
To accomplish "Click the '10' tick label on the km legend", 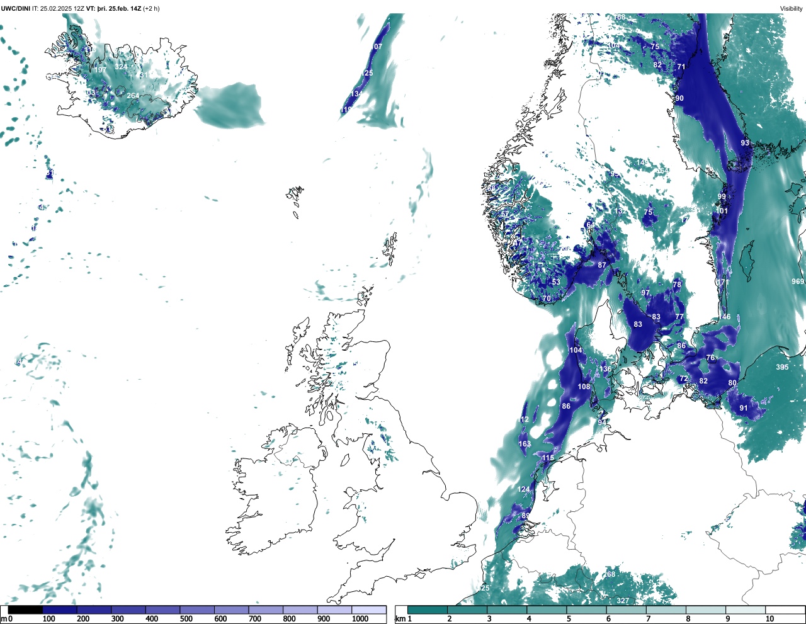I will click(x=769, y=619).
